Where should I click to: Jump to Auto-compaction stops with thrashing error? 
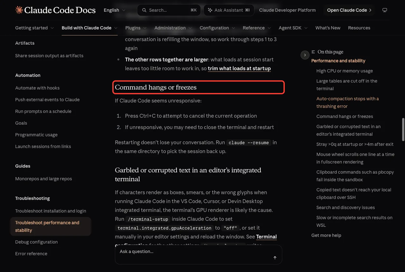(x=348, y=102)
